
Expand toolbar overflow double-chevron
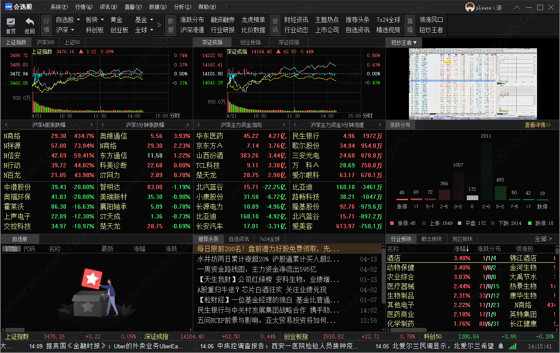pos(159,25)
